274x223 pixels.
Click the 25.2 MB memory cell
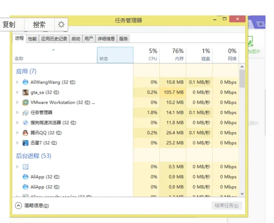pos(173,143)
